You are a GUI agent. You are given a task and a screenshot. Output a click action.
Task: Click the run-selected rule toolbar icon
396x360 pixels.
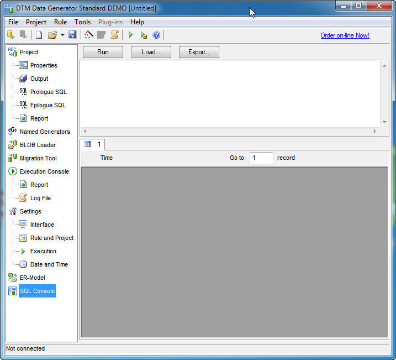pyautogui.click(x=144, y=35)
